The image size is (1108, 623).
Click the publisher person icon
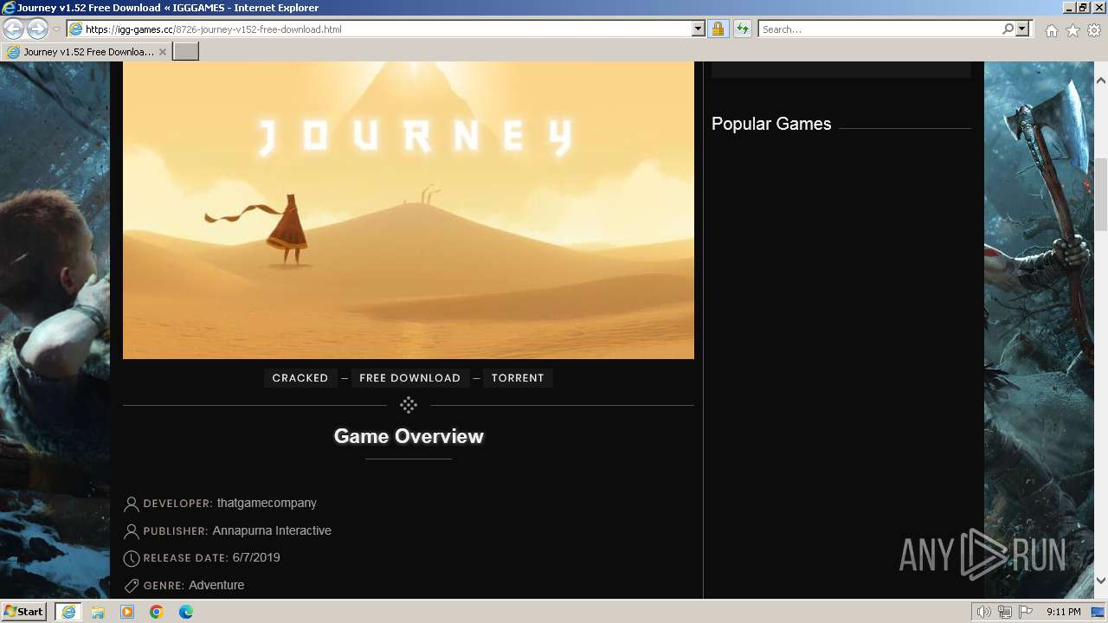132,531
